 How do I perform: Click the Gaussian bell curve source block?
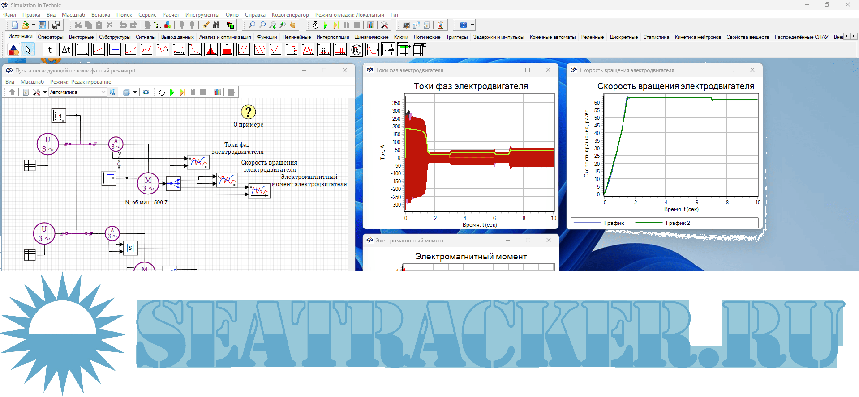point(211,50)
